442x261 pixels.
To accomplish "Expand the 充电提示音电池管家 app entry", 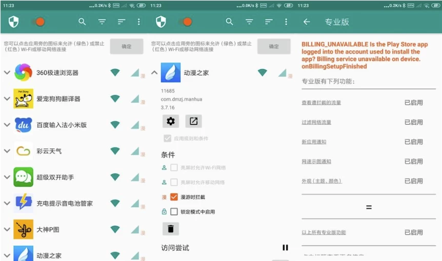I will pyautogui.click(x=7, y=203).
